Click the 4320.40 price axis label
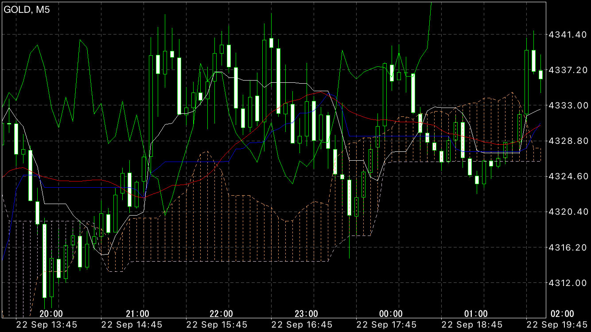Image resolution: width=591 pixels, height=332 pixels. pyautogui.click(x=568, y=212)
